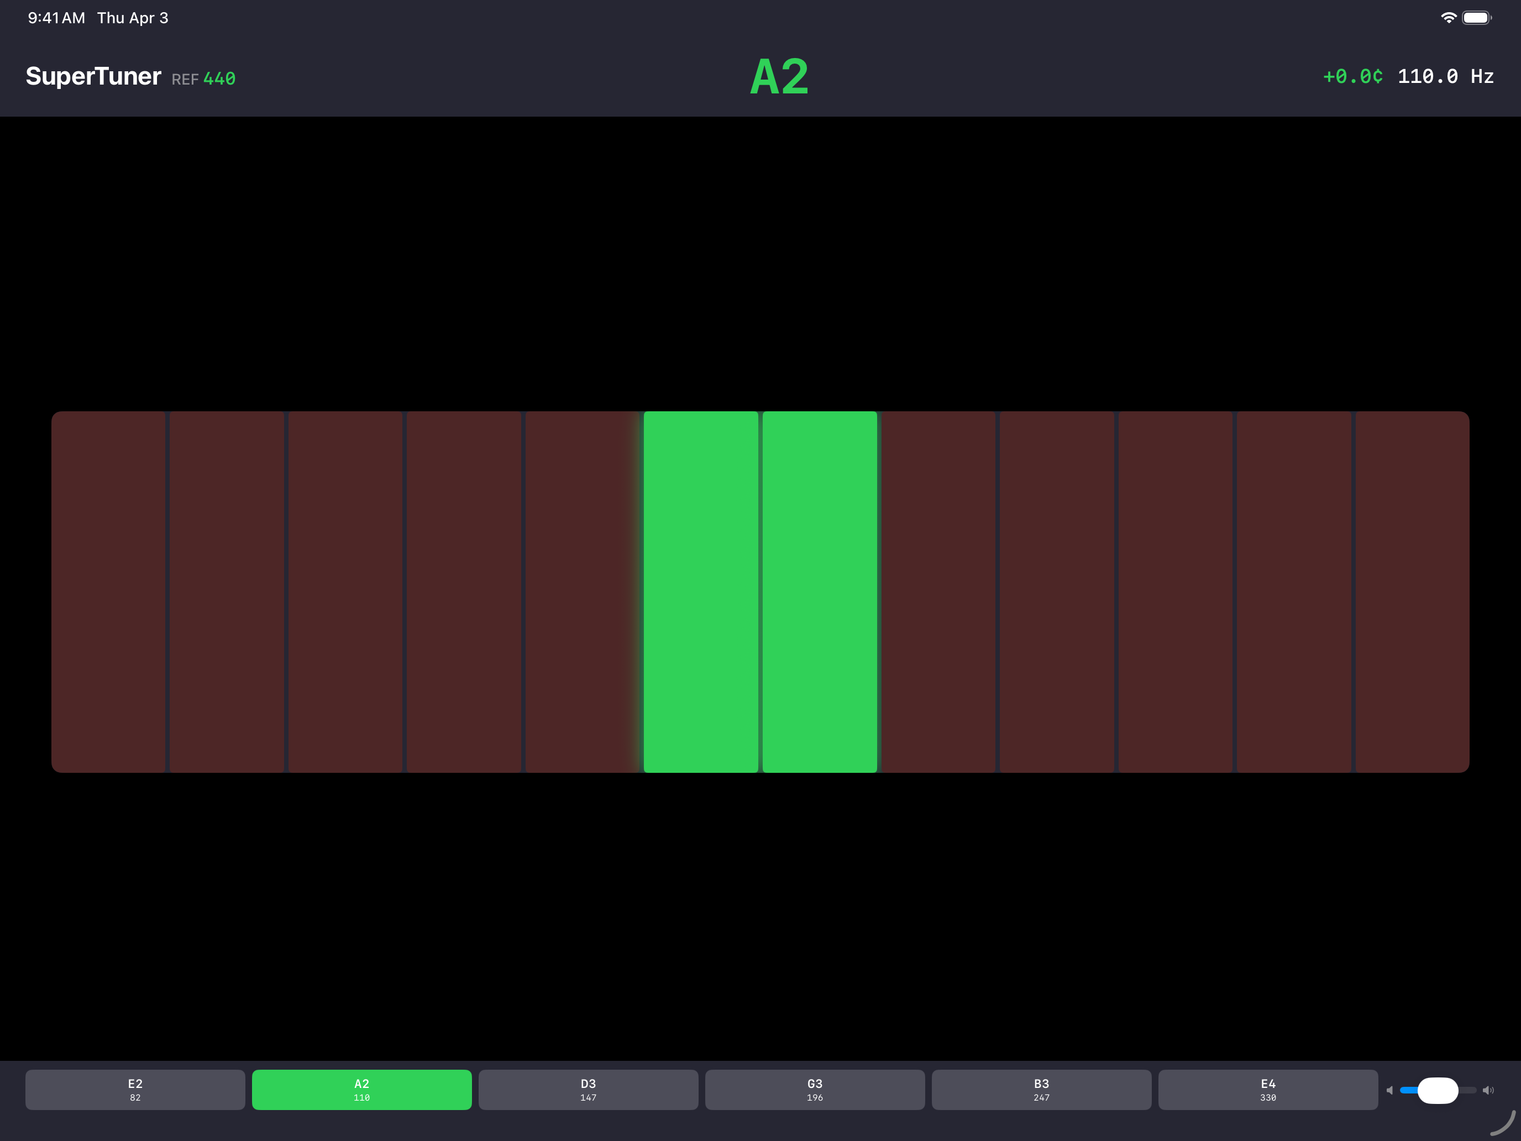Image resolution: width=1521 pixels, height=1141 pixels.
Task: Select the E4 330 string button
Action: (x=1268, y=1090)
